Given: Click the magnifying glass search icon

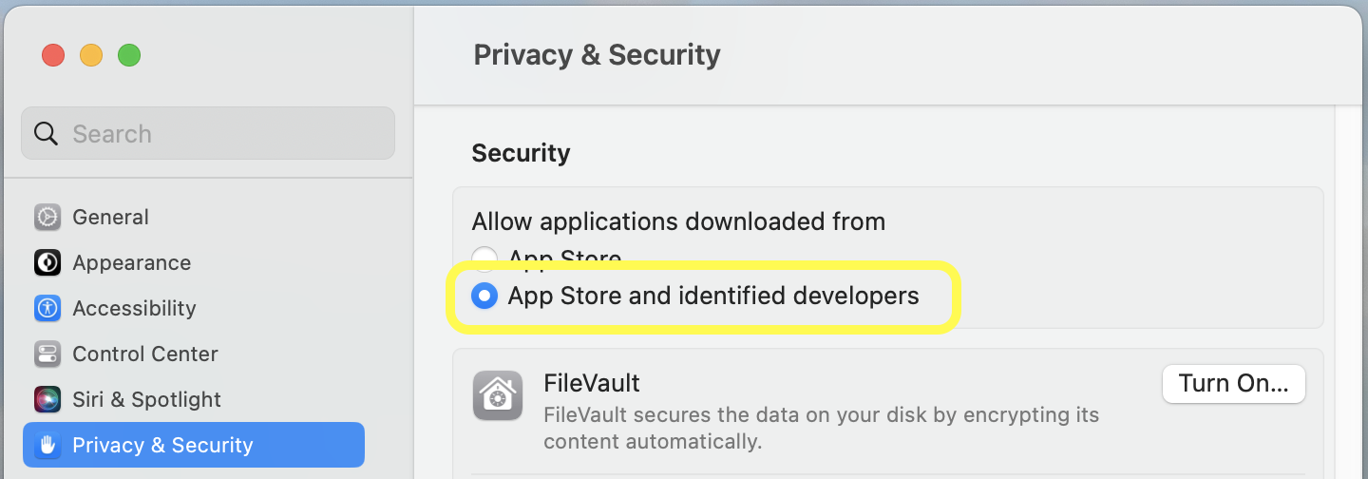Looking at the screenshot, I should click(46, 134).
